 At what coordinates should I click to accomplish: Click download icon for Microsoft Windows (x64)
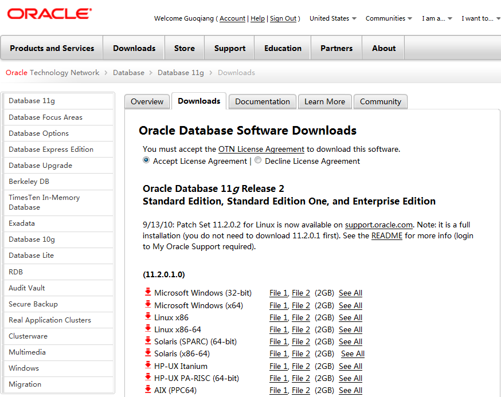(148, 305)
